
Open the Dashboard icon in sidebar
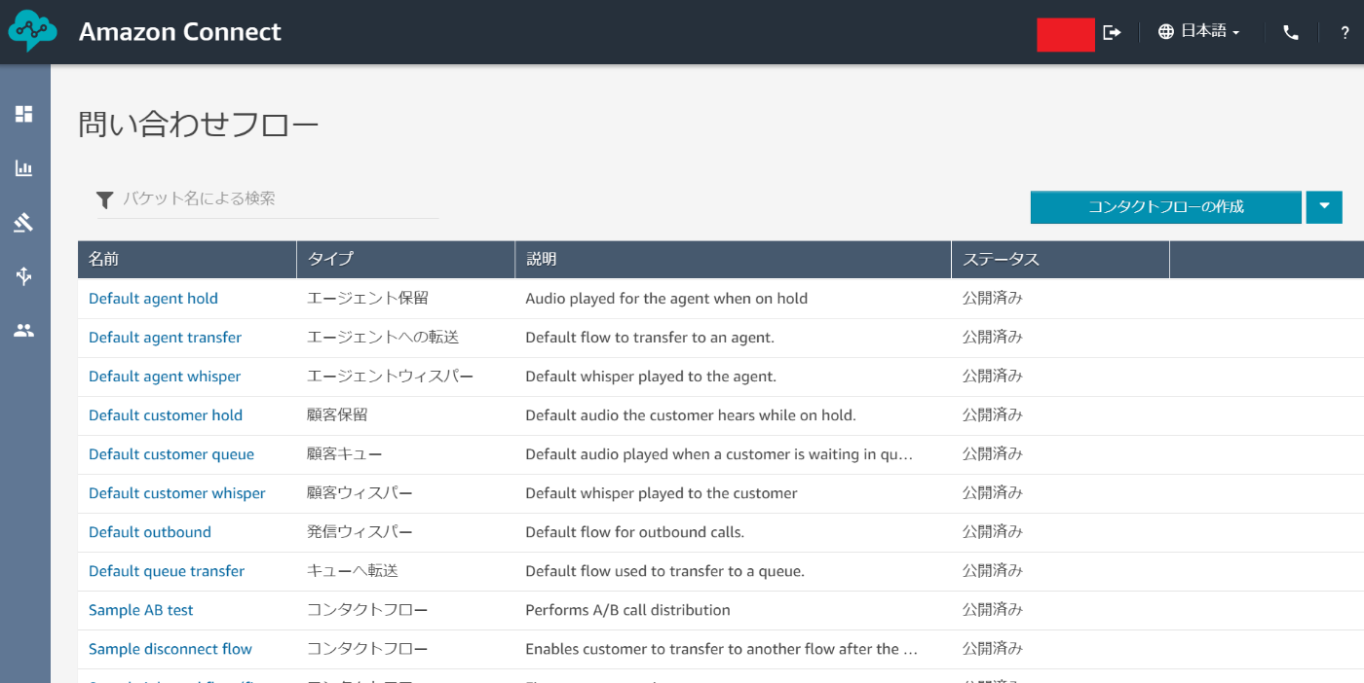pyautogui.click(x=24, y=114)
